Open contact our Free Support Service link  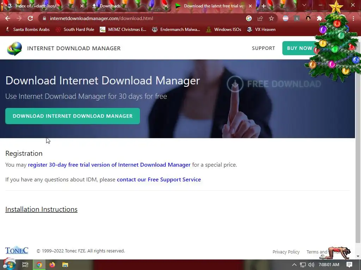(159, 180)
